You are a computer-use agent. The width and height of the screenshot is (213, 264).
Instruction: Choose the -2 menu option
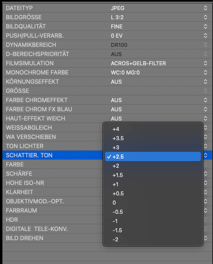(x=153, y=239)
